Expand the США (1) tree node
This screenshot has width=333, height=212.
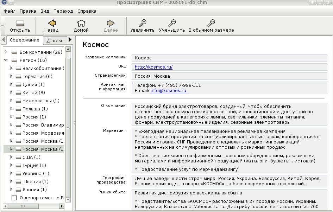pyautogui.click(x=11, y=157)
